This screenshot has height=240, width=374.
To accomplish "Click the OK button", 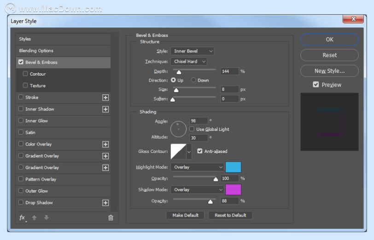I will coord(329,39).
